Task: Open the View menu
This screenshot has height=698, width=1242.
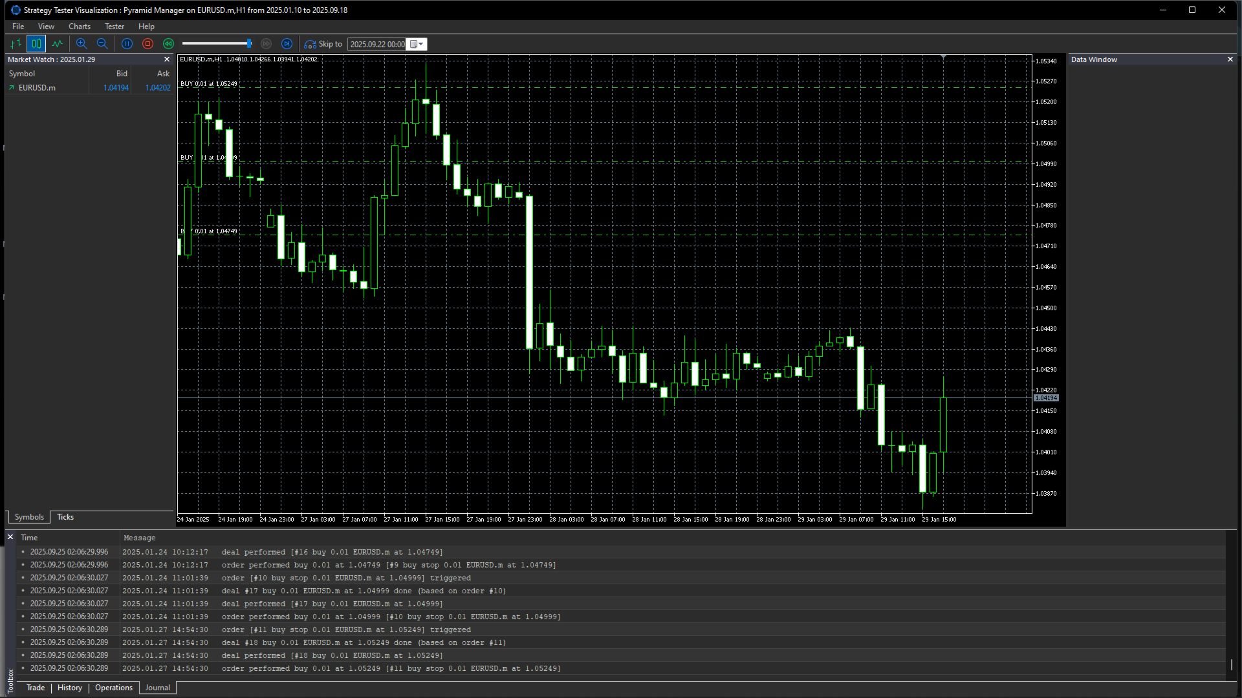Action: 46,26
